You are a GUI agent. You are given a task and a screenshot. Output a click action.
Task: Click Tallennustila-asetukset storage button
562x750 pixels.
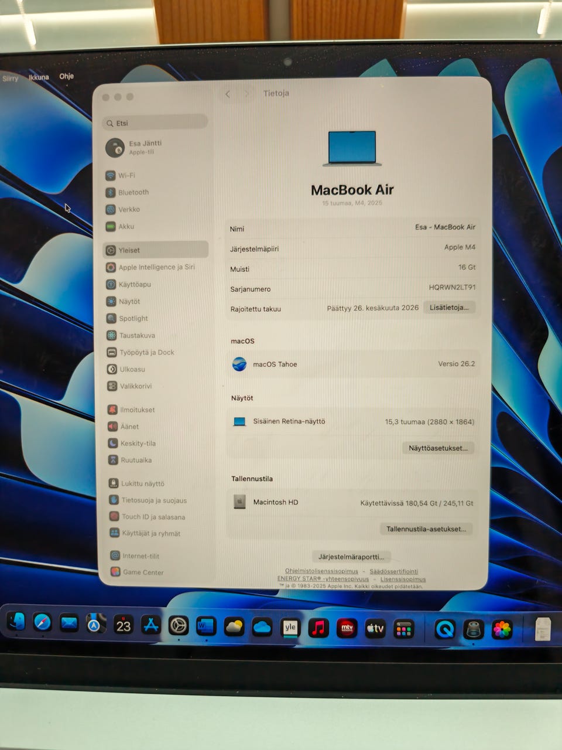pos(426,529)
